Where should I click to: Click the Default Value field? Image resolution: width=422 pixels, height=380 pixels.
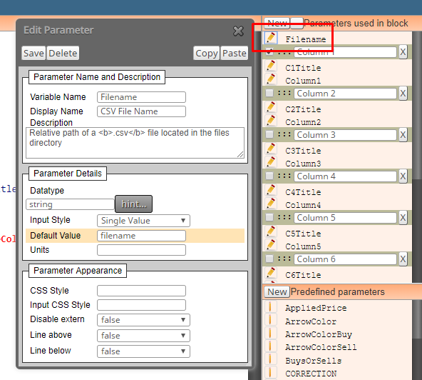[x=141, y=236]
